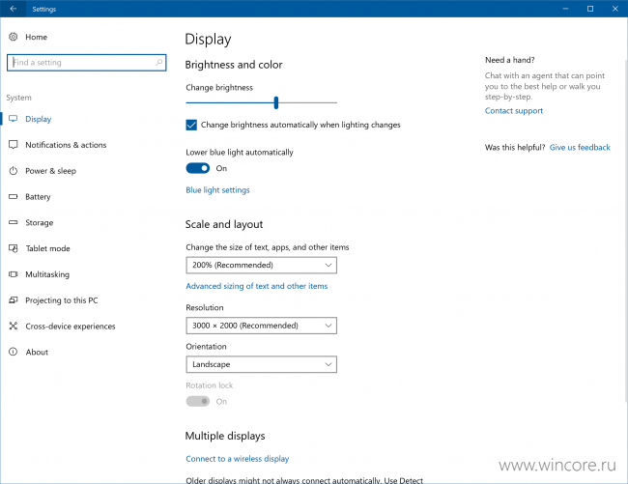Open Blue light settings link

click(217, 190)
